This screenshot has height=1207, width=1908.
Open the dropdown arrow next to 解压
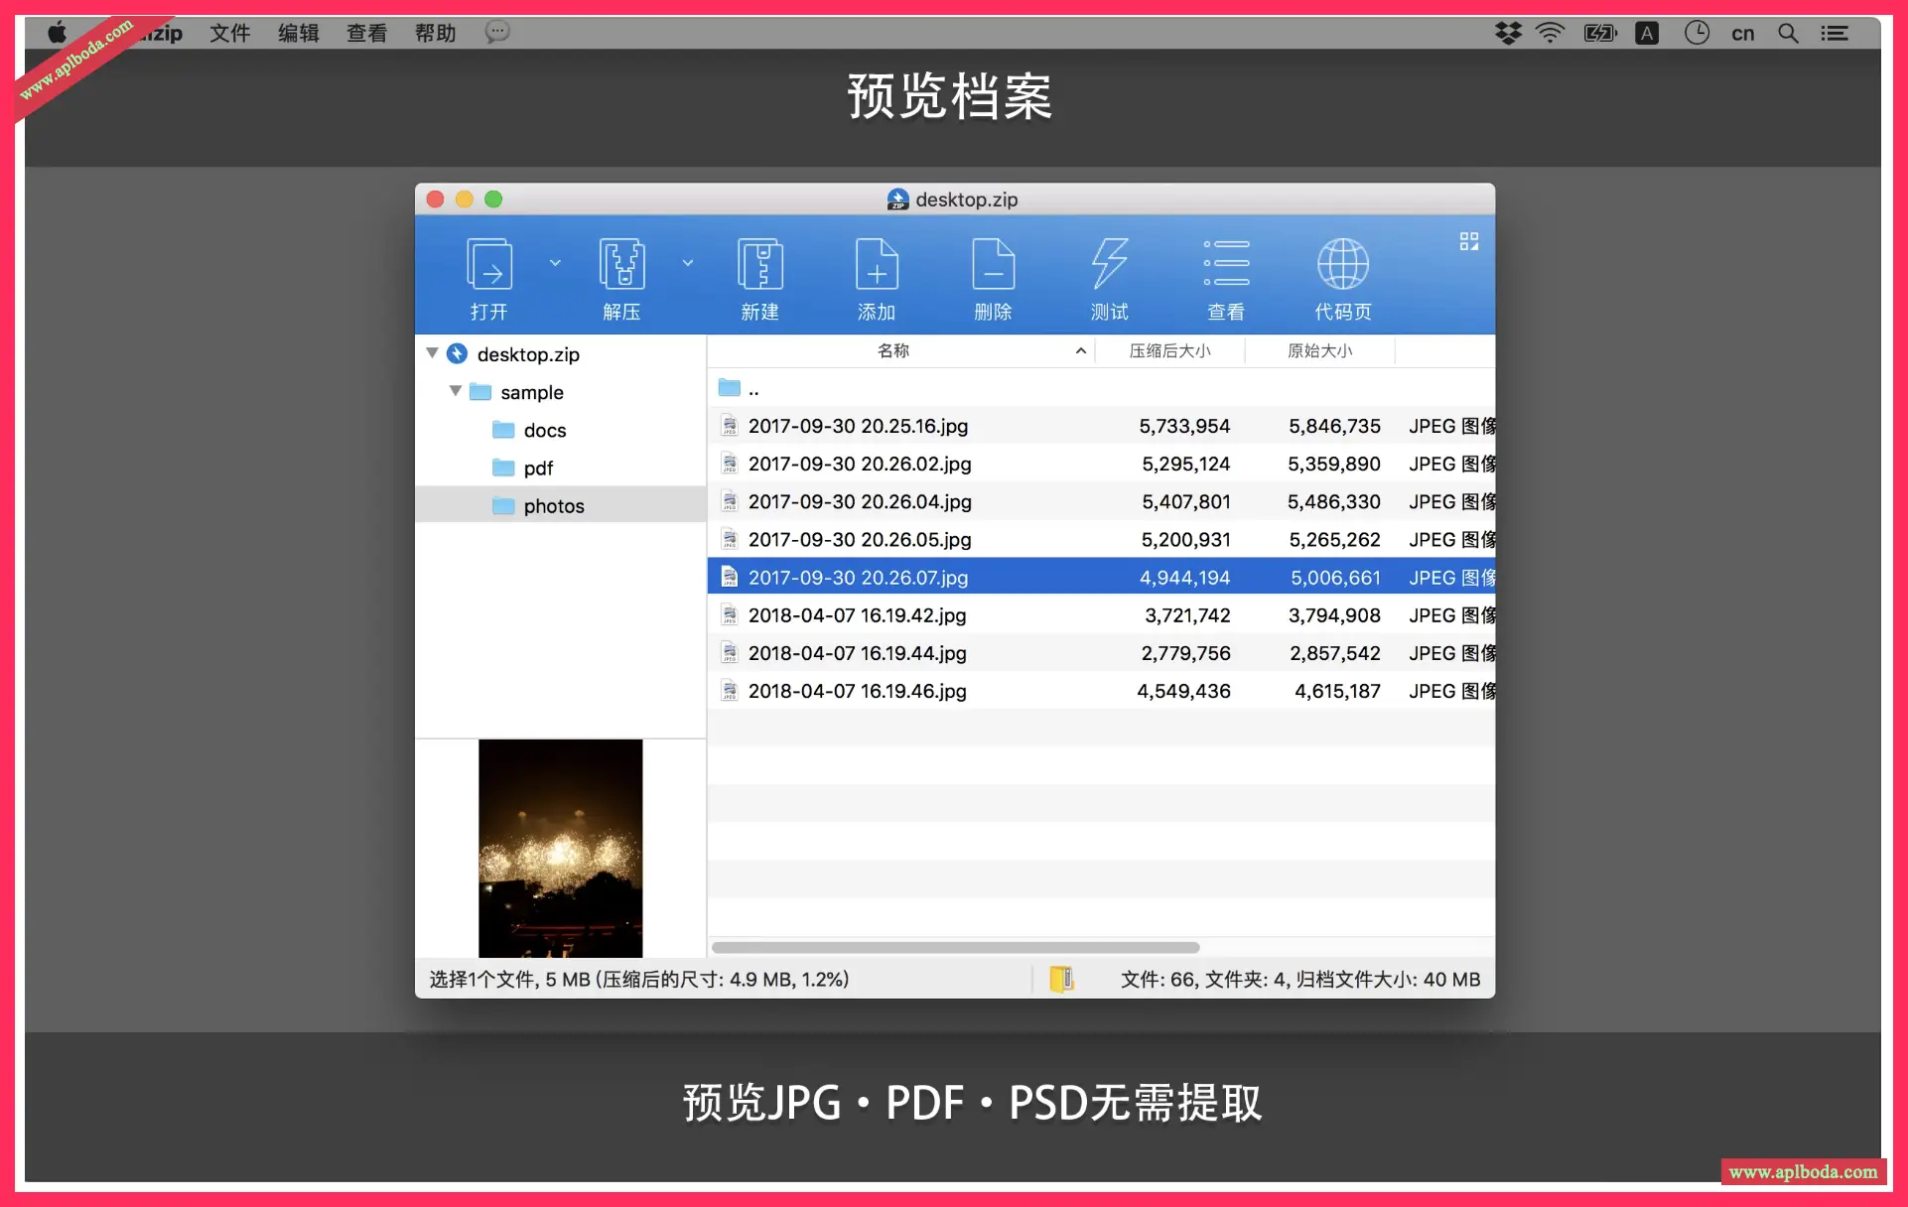coord(688,263)
